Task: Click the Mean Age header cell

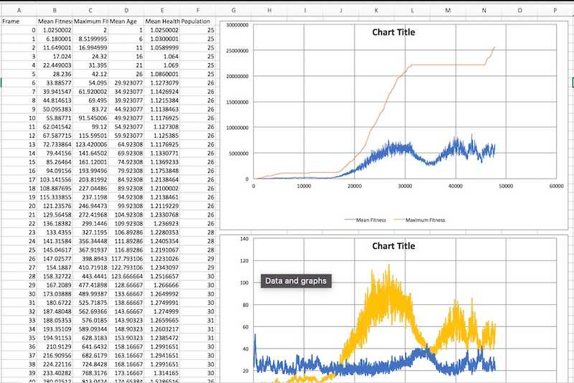Action: coord(126,22)
